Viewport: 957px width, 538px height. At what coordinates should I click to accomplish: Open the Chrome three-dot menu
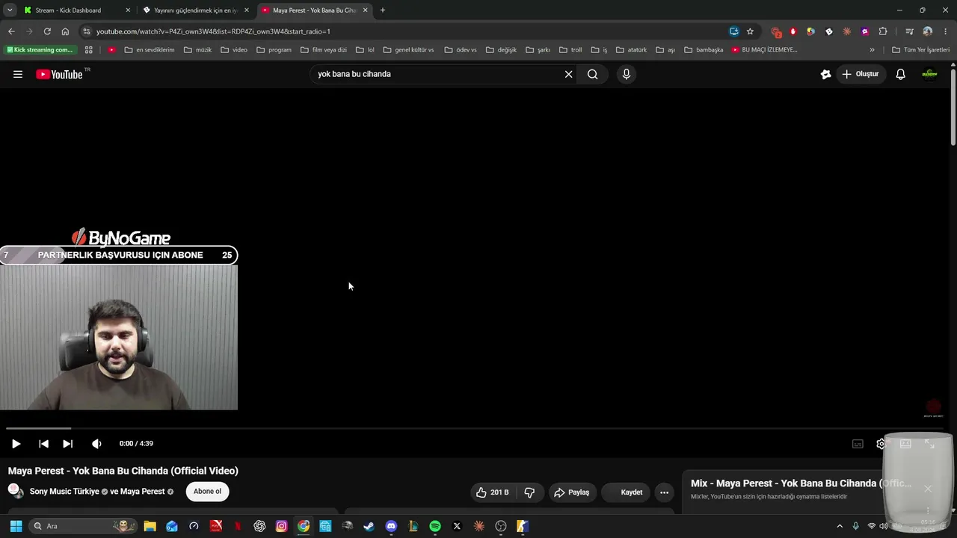pos(946,31)
